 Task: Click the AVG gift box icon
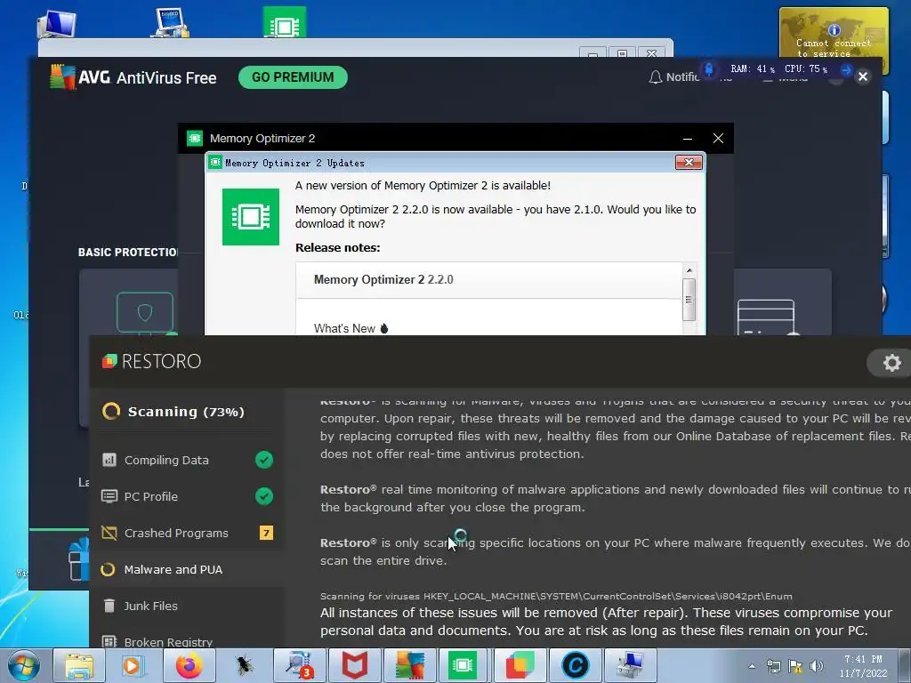(x=78, y=558)
